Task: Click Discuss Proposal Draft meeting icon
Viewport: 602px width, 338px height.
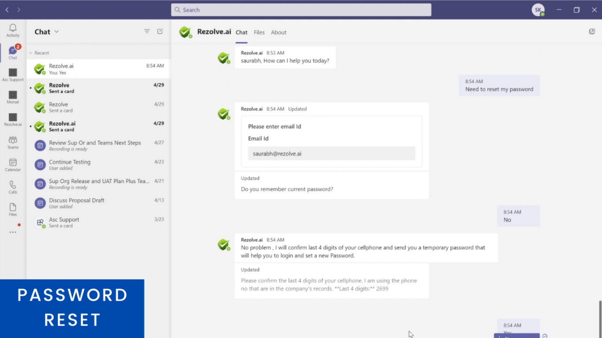Action: tap(40, 203)
